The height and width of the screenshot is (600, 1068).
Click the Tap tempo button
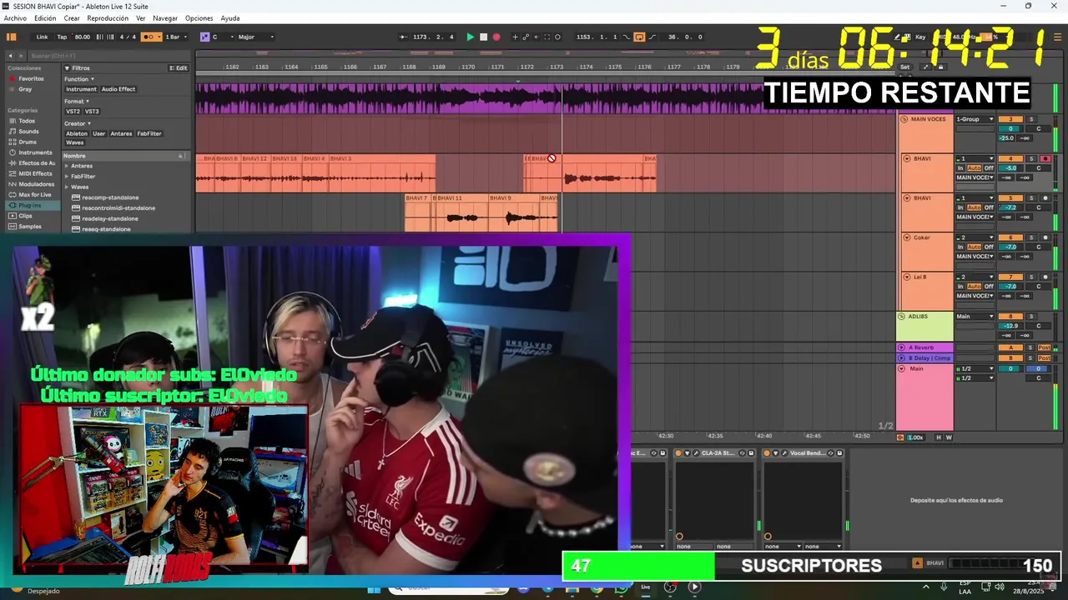point(62,37)
